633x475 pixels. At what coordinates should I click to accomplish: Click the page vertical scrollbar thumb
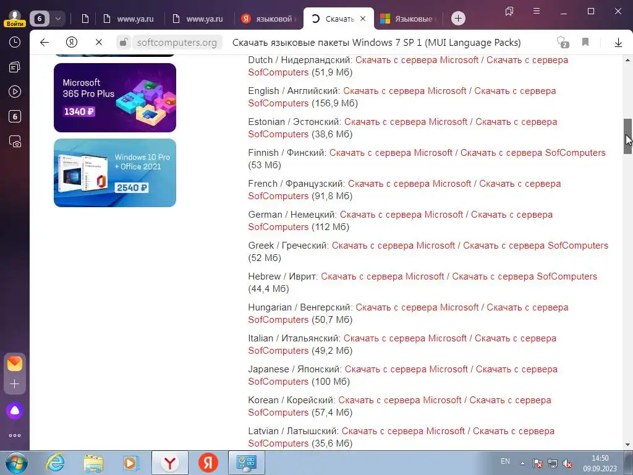tap(627, 137)
